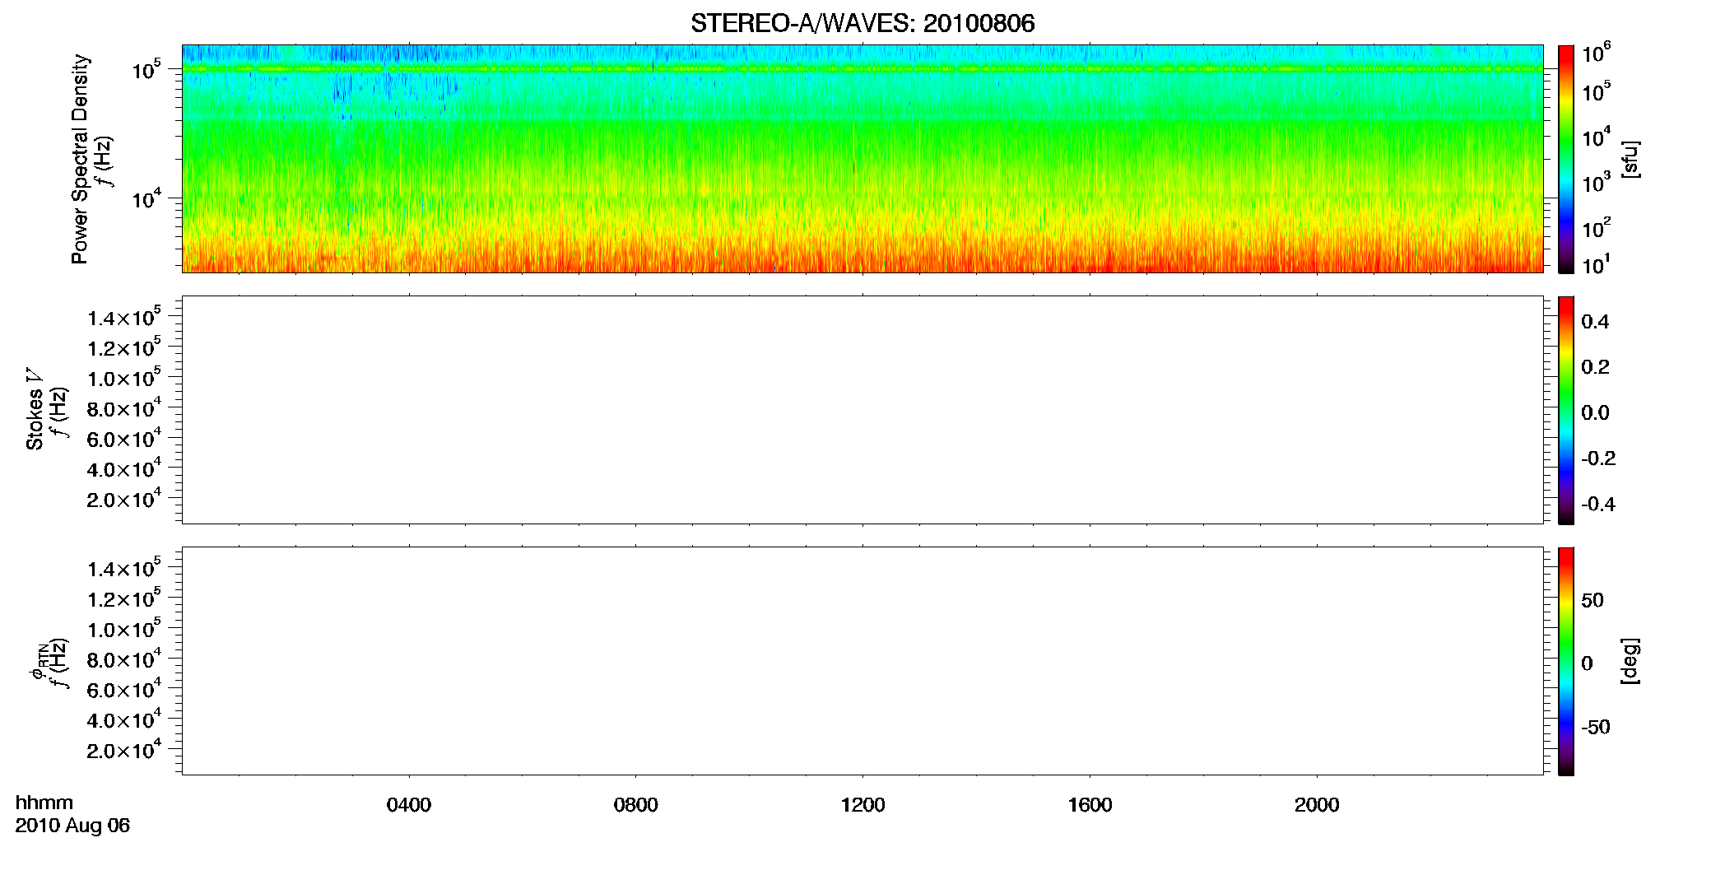Click the 1600 time tick label
The image size is (1725, 889).
(x=1090, y=805)
